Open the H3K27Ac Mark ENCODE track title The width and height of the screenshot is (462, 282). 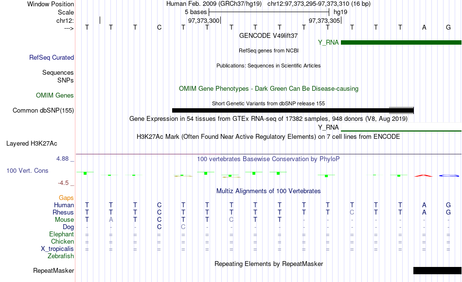point(268,137)
